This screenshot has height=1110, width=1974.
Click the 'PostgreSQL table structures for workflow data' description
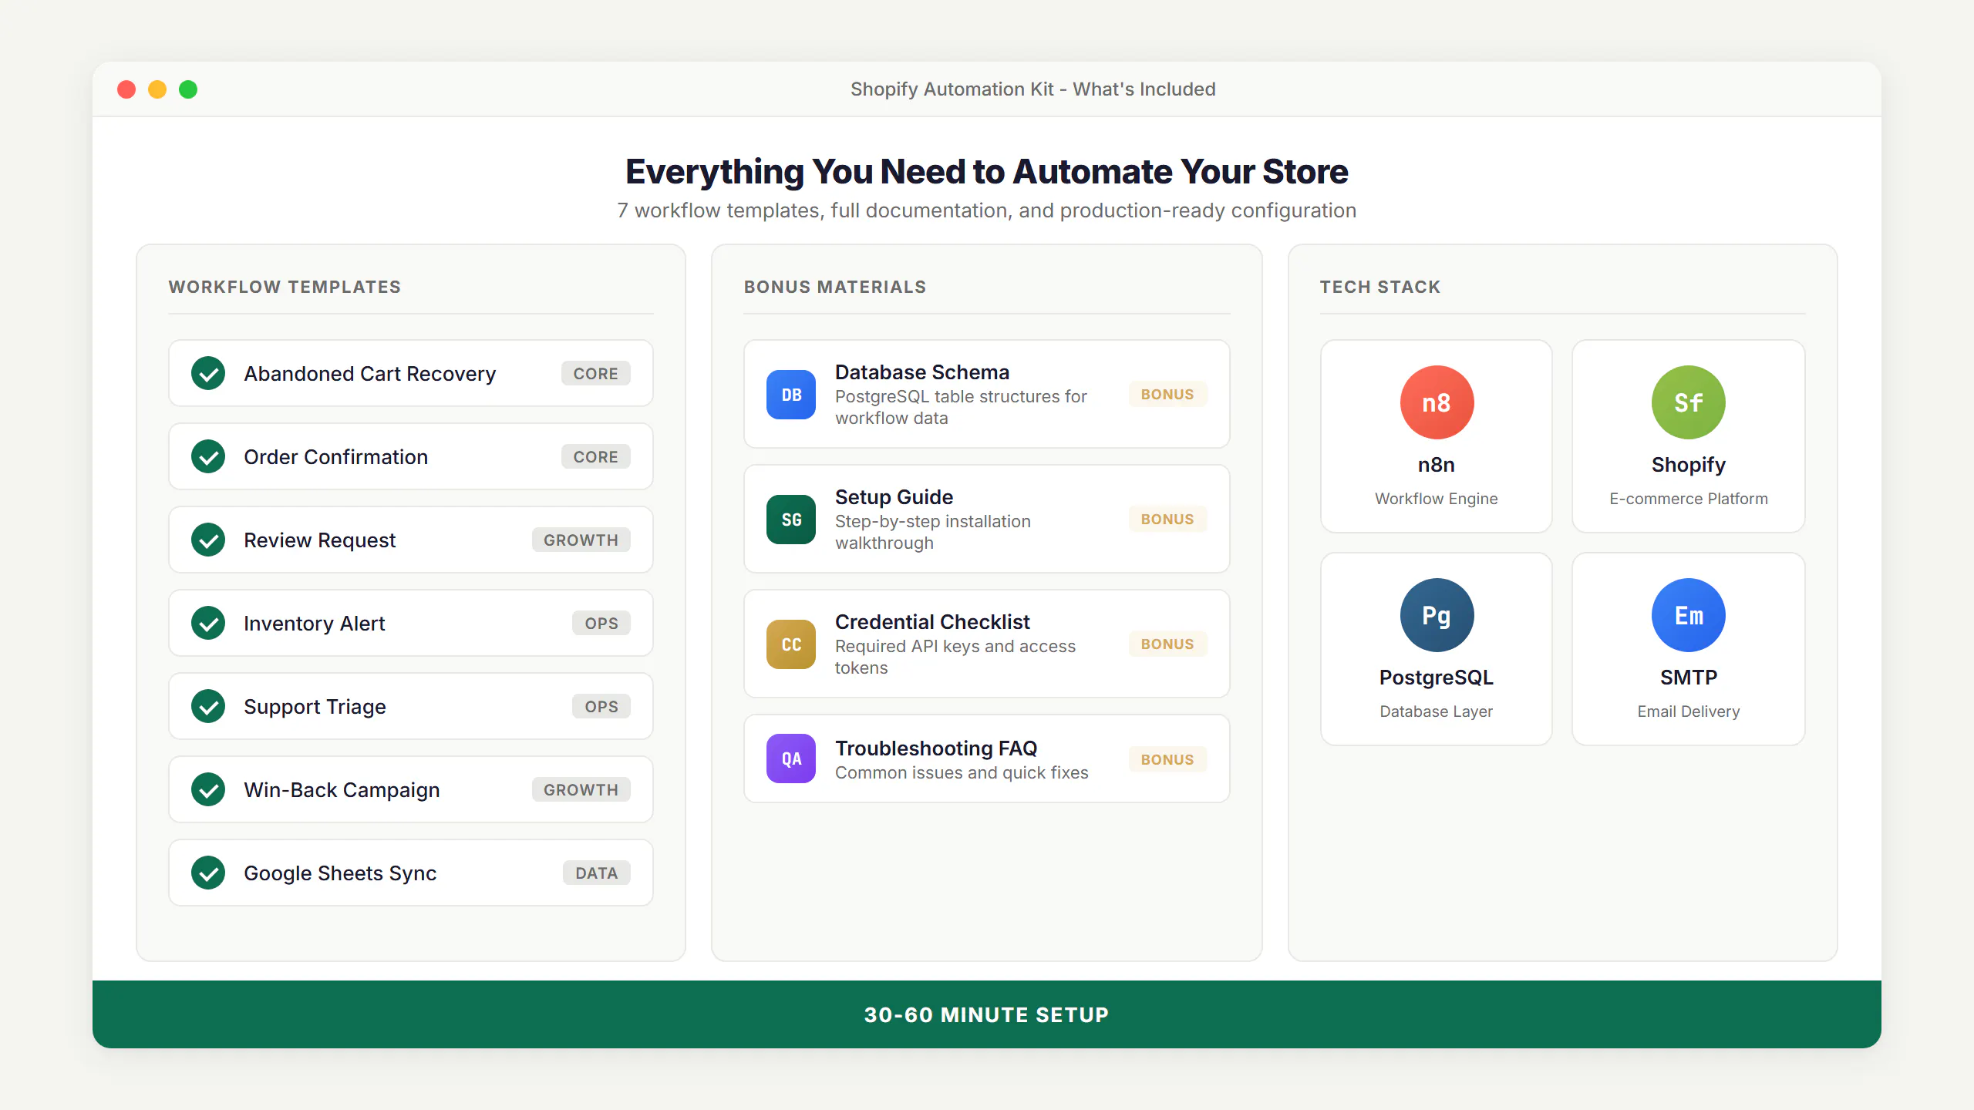coord(961,407)
